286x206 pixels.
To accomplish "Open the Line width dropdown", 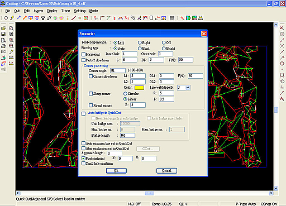I will coord(188,88).
